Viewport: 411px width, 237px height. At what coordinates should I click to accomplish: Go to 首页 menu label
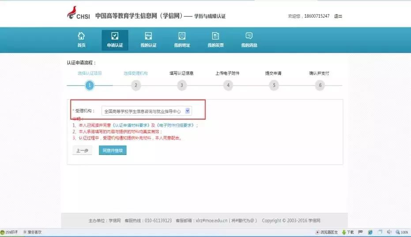81,45
